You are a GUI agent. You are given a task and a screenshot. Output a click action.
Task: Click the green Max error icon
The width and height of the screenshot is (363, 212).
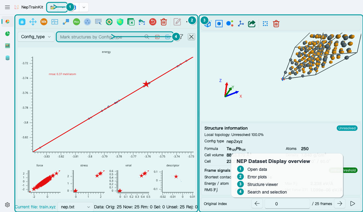tap(77, 22)
